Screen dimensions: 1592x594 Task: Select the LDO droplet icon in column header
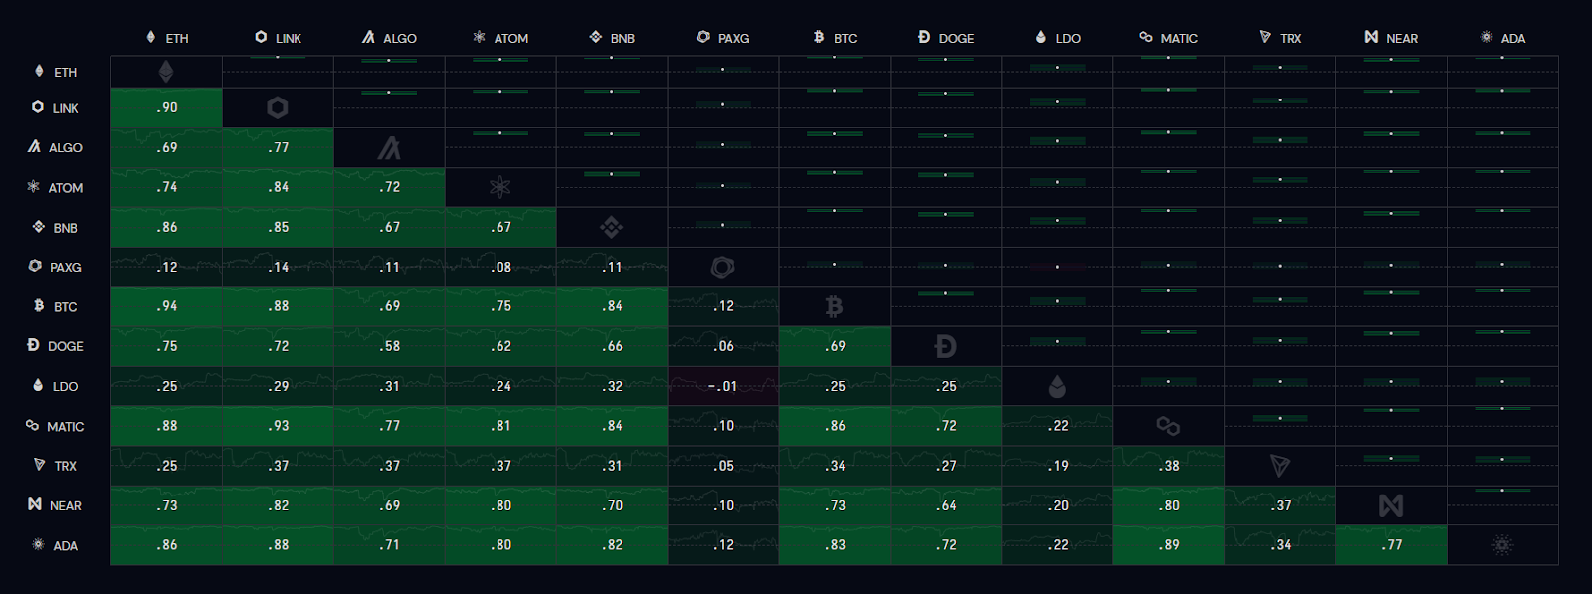[1041, 37]
